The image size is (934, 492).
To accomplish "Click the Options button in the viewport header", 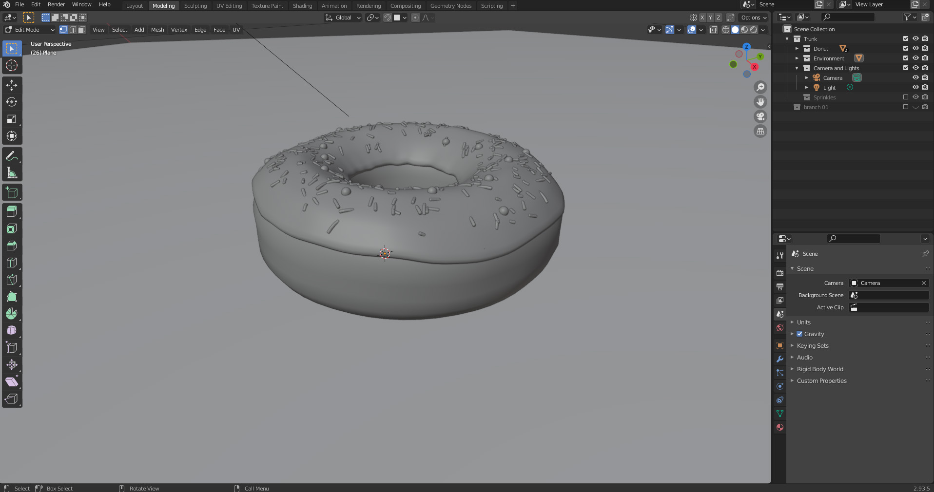I will [x=752, y=17].
